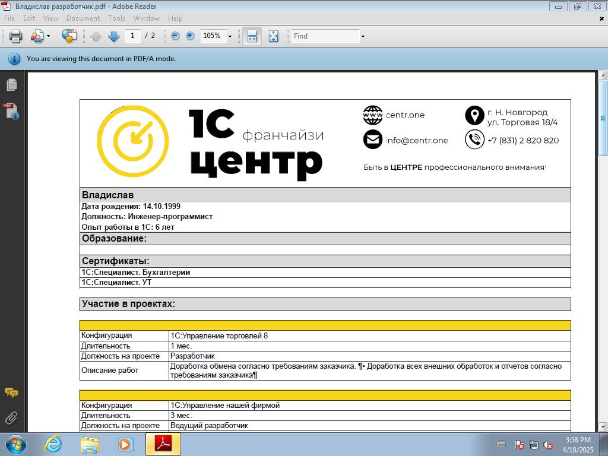Click the vertical scrollbar thumb

603,118
